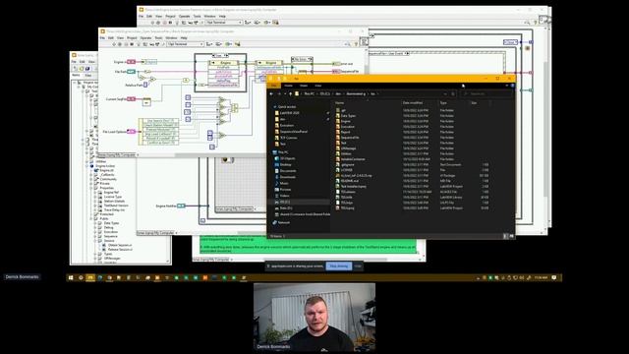
Task: Click Step Over in the Open SequenceFile diagram toolbar
Action: click(157, 44)
